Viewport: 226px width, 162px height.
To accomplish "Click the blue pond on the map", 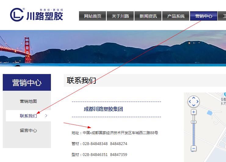I will (x=209, y=113).
